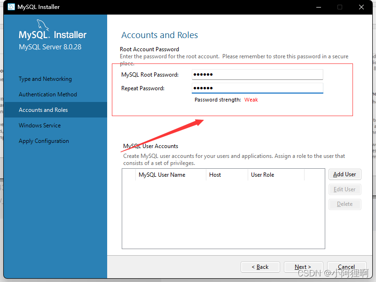The image size is (376, 282).
Task: Open the Windows Service step
Action: (x=39, y=125)
